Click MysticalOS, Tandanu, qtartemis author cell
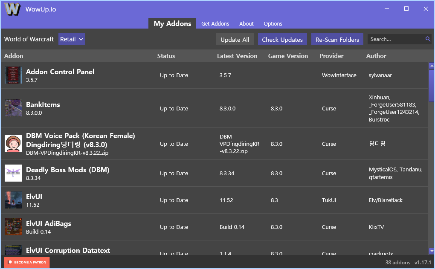This screenshot has height=269, width=435. pos(396,174)
